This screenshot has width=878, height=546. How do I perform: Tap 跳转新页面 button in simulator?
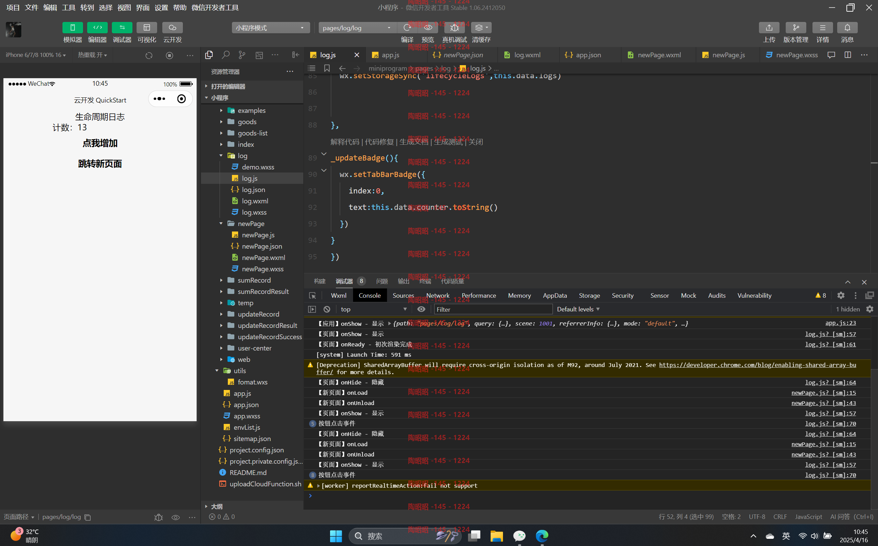[x=100, y=164]
